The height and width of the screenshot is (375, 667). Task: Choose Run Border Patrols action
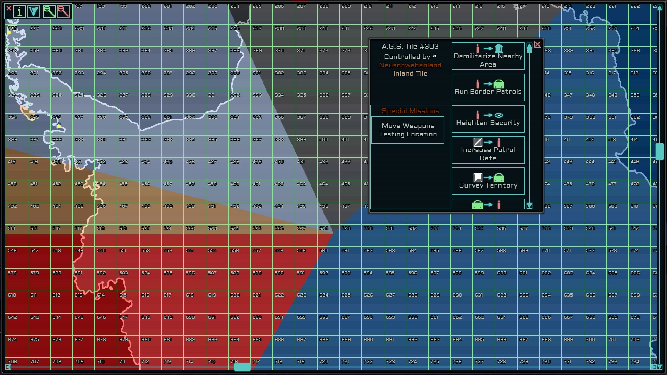point(488,87)
